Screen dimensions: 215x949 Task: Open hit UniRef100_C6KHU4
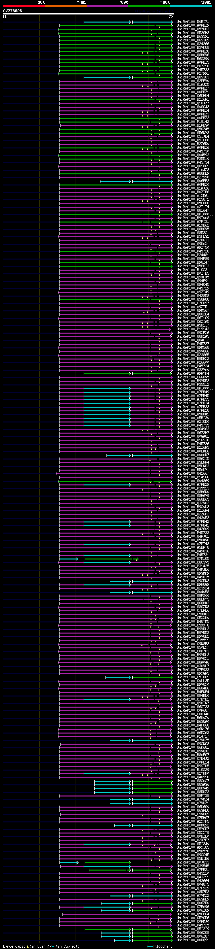[x=192, y=96]
